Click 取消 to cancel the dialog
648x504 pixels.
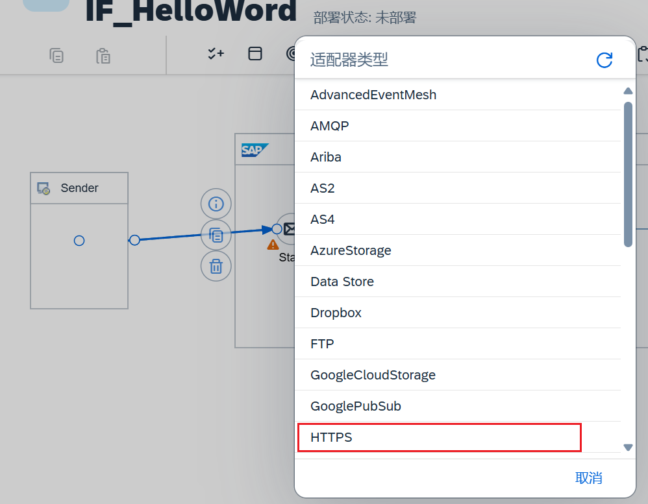pyautogui.click(x=589, y=477)
